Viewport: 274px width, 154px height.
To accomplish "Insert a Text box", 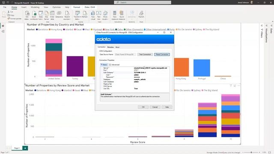I will (99, 15).
